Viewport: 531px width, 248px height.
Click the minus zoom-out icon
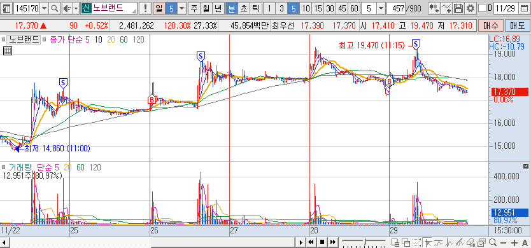click(x=503, y=242)
